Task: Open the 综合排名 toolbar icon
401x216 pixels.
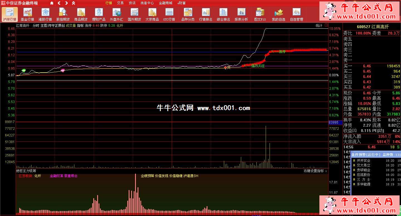Action: tap(223, 14)
